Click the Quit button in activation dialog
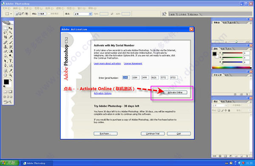The width and height of the screenshot is (255, 166). point(179,134)
